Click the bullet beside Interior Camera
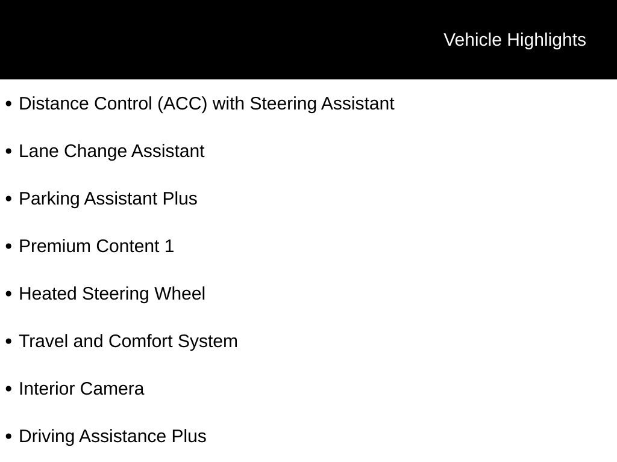This screenshot has height=462, width=617. tap(8, 389)
